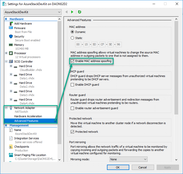
Task: Click the first MAC address octet field 00
Action: pyautogui.click(x=78, y=44)
